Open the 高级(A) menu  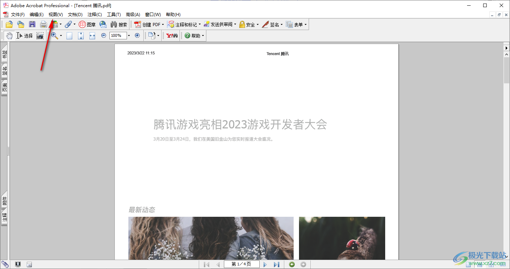coord(133,14)
